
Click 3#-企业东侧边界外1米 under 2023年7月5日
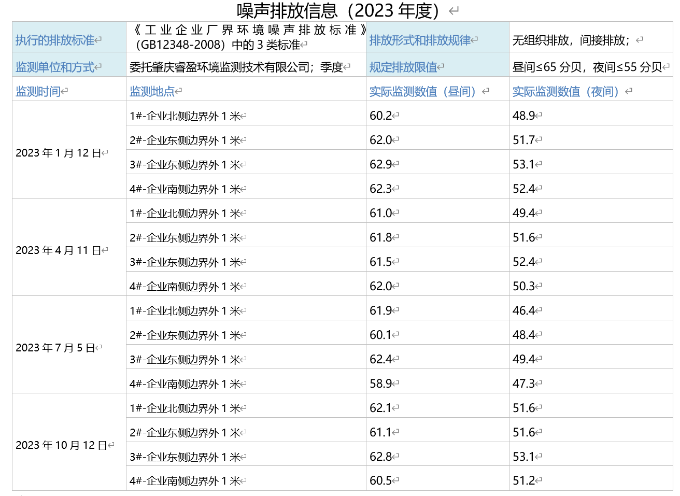tap(185, 360)
